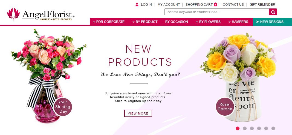292x135 pixels.
Task: Expand the By Product dropdown menu
Action: (x=145, y=22)
